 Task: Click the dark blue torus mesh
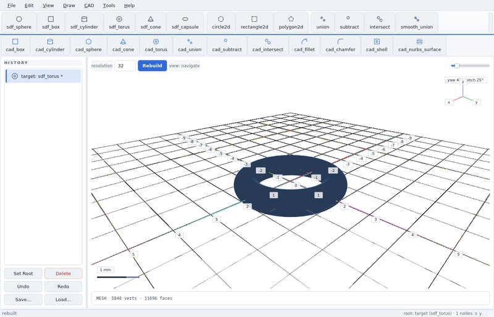coord(290,203)
